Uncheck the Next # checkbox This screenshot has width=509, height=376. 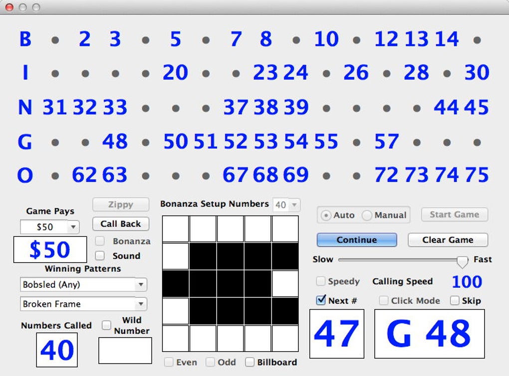tap(321, 301)
